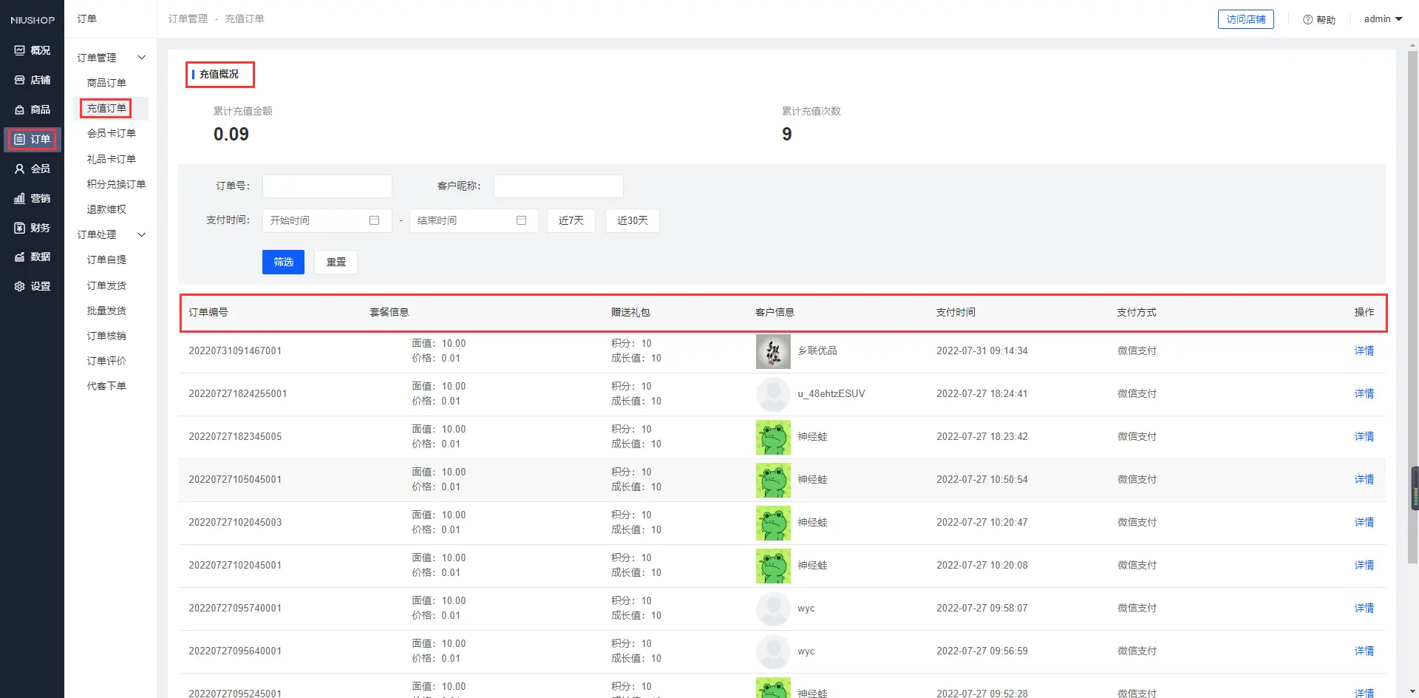Open the 财务 finance icon in sidebar
1419x698 pixels.
pos(20,228)
